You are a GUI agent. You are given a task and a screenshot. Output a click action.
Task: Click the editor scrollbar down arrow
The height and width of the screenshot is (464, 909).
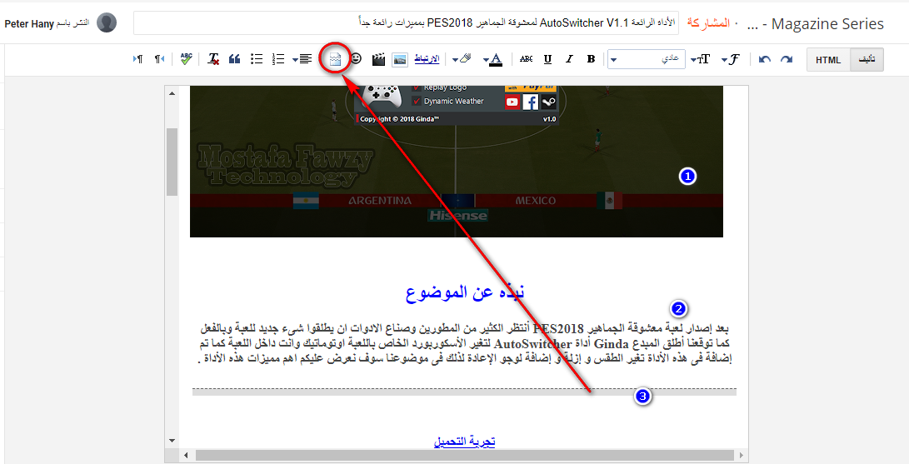tap(172, 441)
